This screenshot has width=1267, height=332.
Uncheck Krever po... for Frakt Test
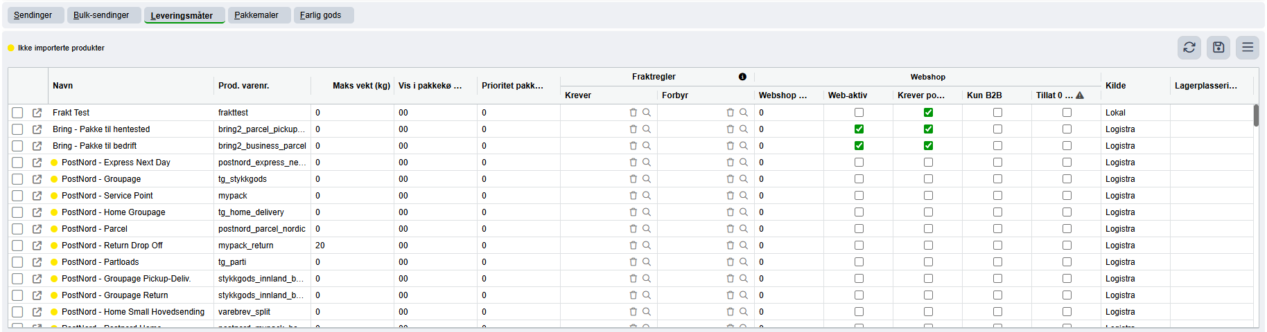pyautogui.click(x=928, y=113)
